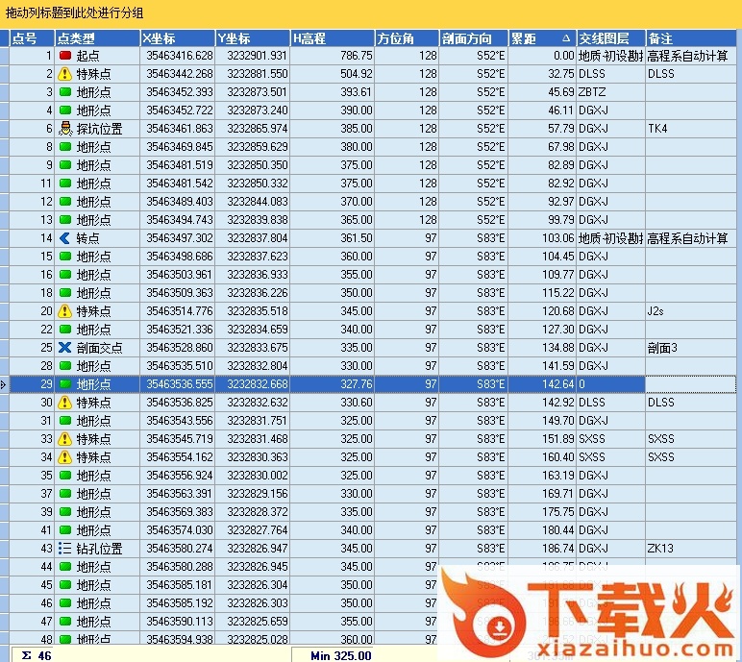The image size is (742, 662).
Task: Click the row indicator cell beside row 1
Action: click(x=4, y=56)
